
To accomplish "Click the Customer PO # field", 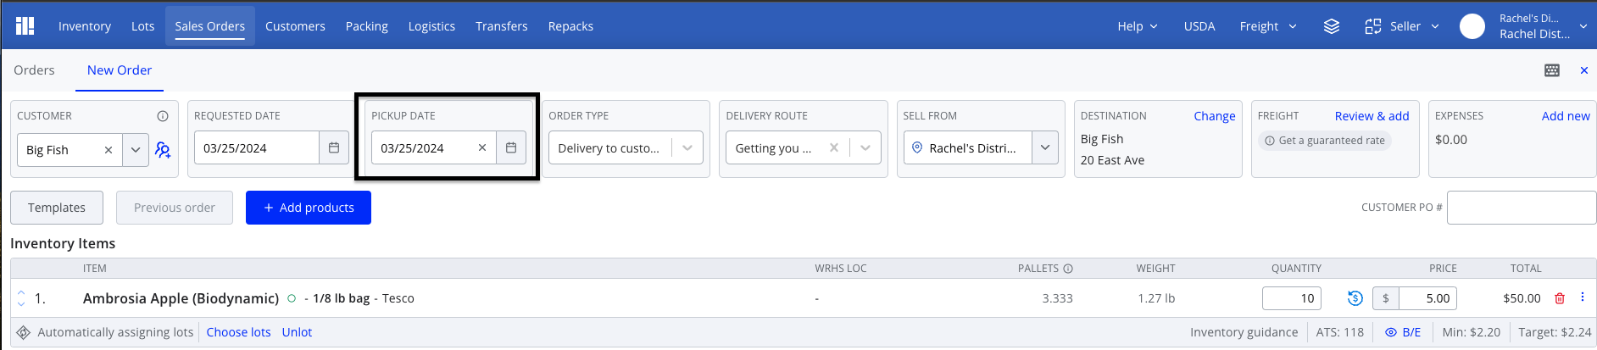I will point(1522,208).
